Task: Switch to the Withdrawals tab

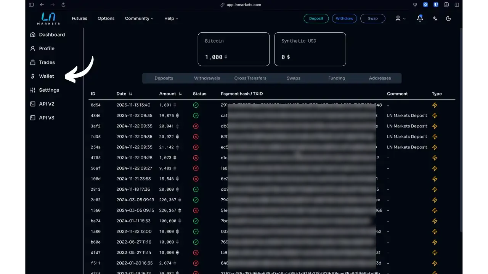Action: 207,78
